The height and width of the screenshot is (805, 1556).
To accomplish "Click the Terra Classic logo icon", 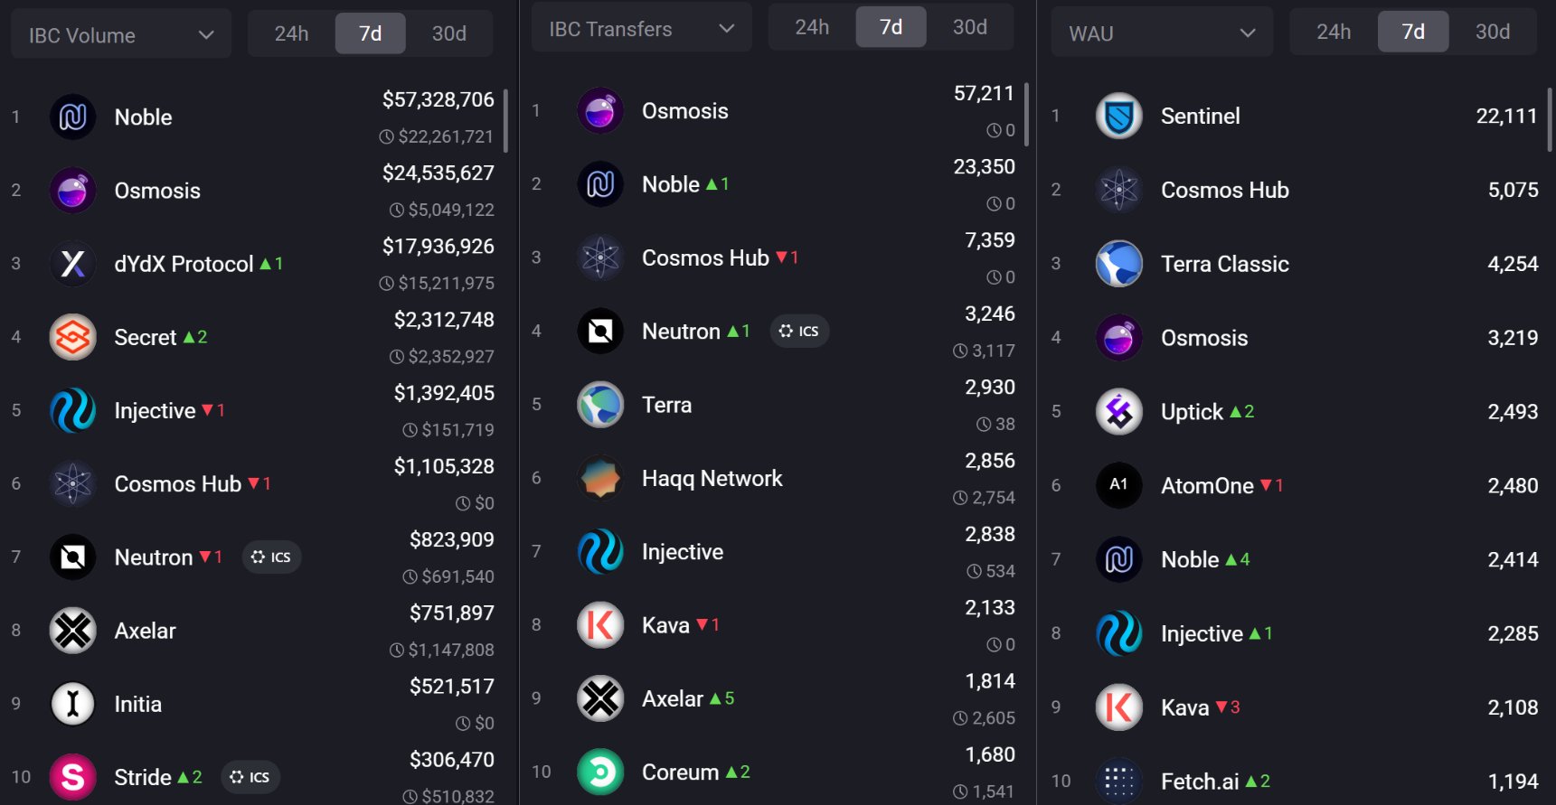I will tap(1119, 264).
